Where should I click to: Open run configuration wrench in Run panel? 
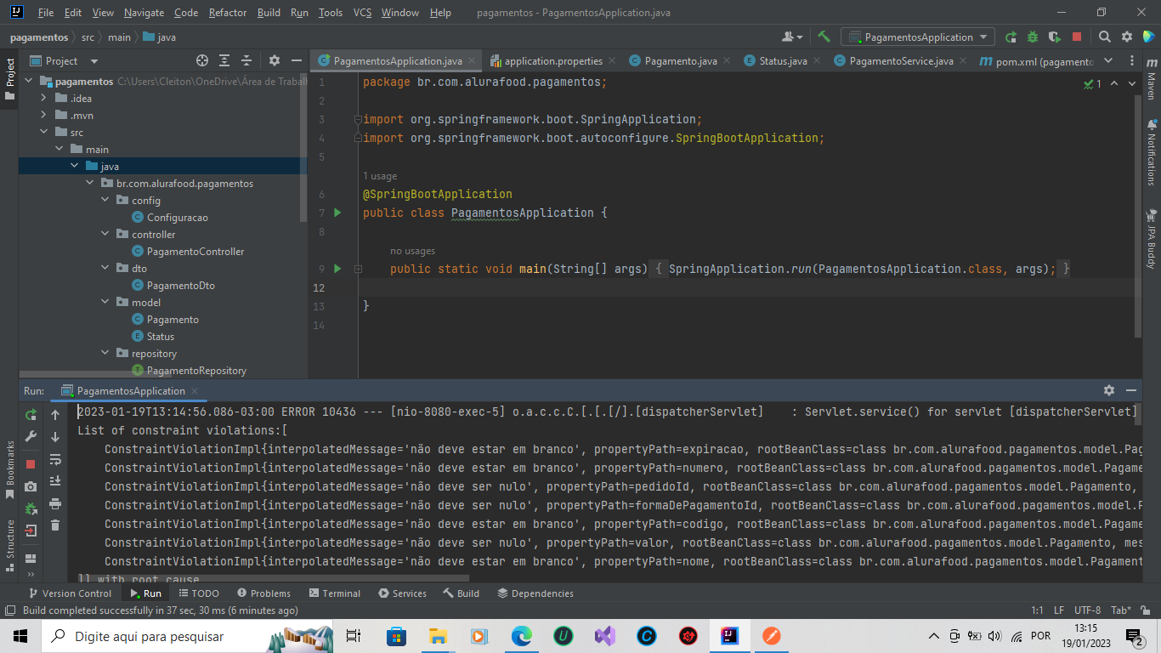31,437
